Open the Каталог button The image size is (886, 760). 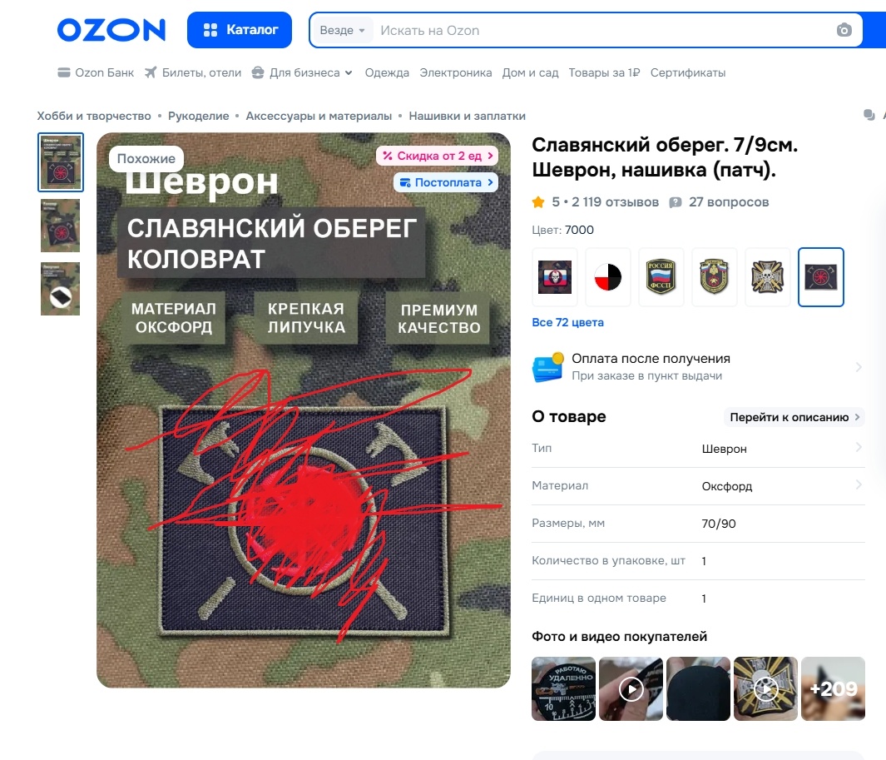pos(240,30)
